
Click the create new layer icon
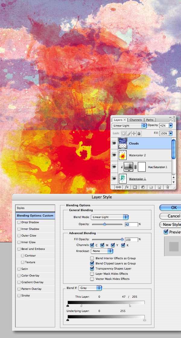[159, 187]
